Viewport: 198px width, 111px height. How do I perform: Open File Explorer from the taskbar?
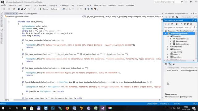(24, 108)
